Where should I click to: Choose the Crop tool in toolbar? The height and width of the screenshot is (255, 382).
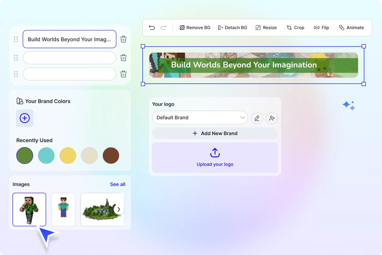point(295,28)
